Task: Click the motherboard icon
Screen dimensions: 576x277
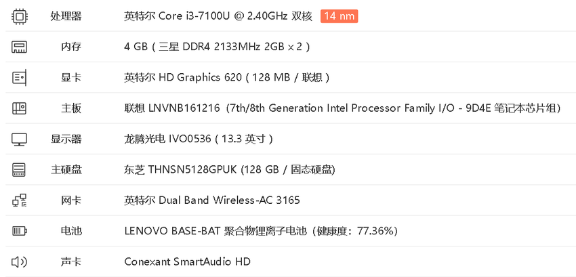Action: [19, 108]
